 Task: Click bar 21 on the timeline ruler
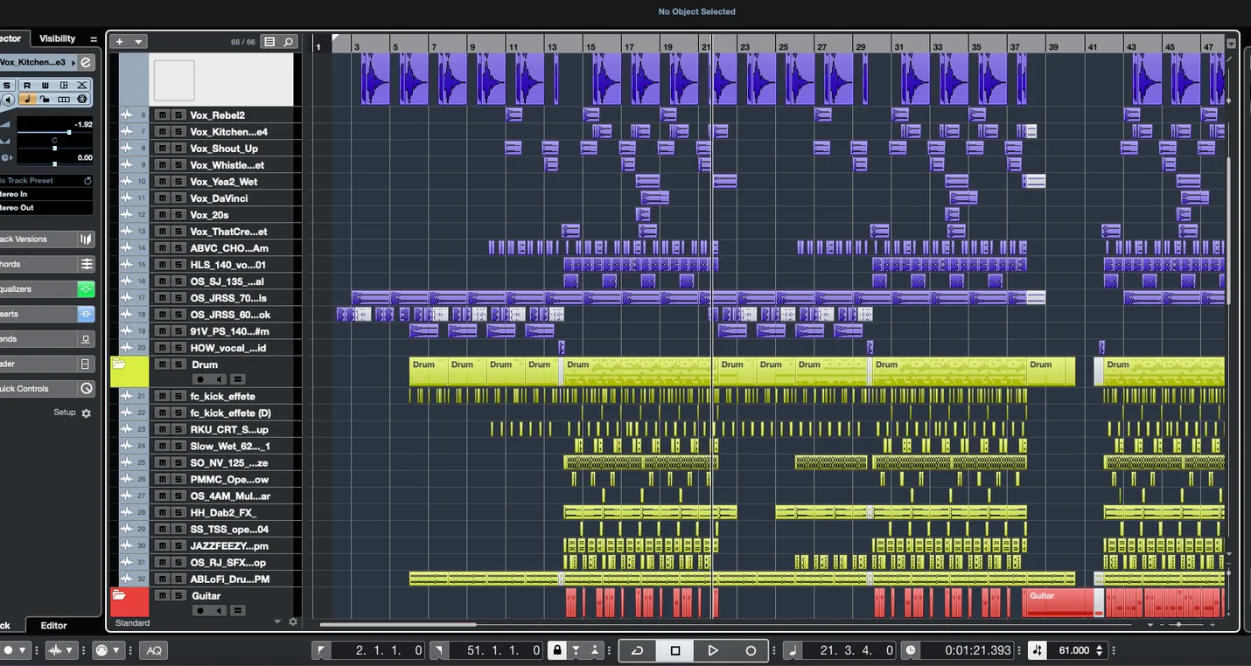point(705,45)
